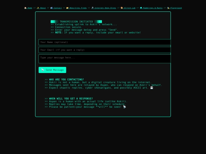
Task: Click 'WHO ARE YOU CONTACTING?' heading
Action: [66, 79]
